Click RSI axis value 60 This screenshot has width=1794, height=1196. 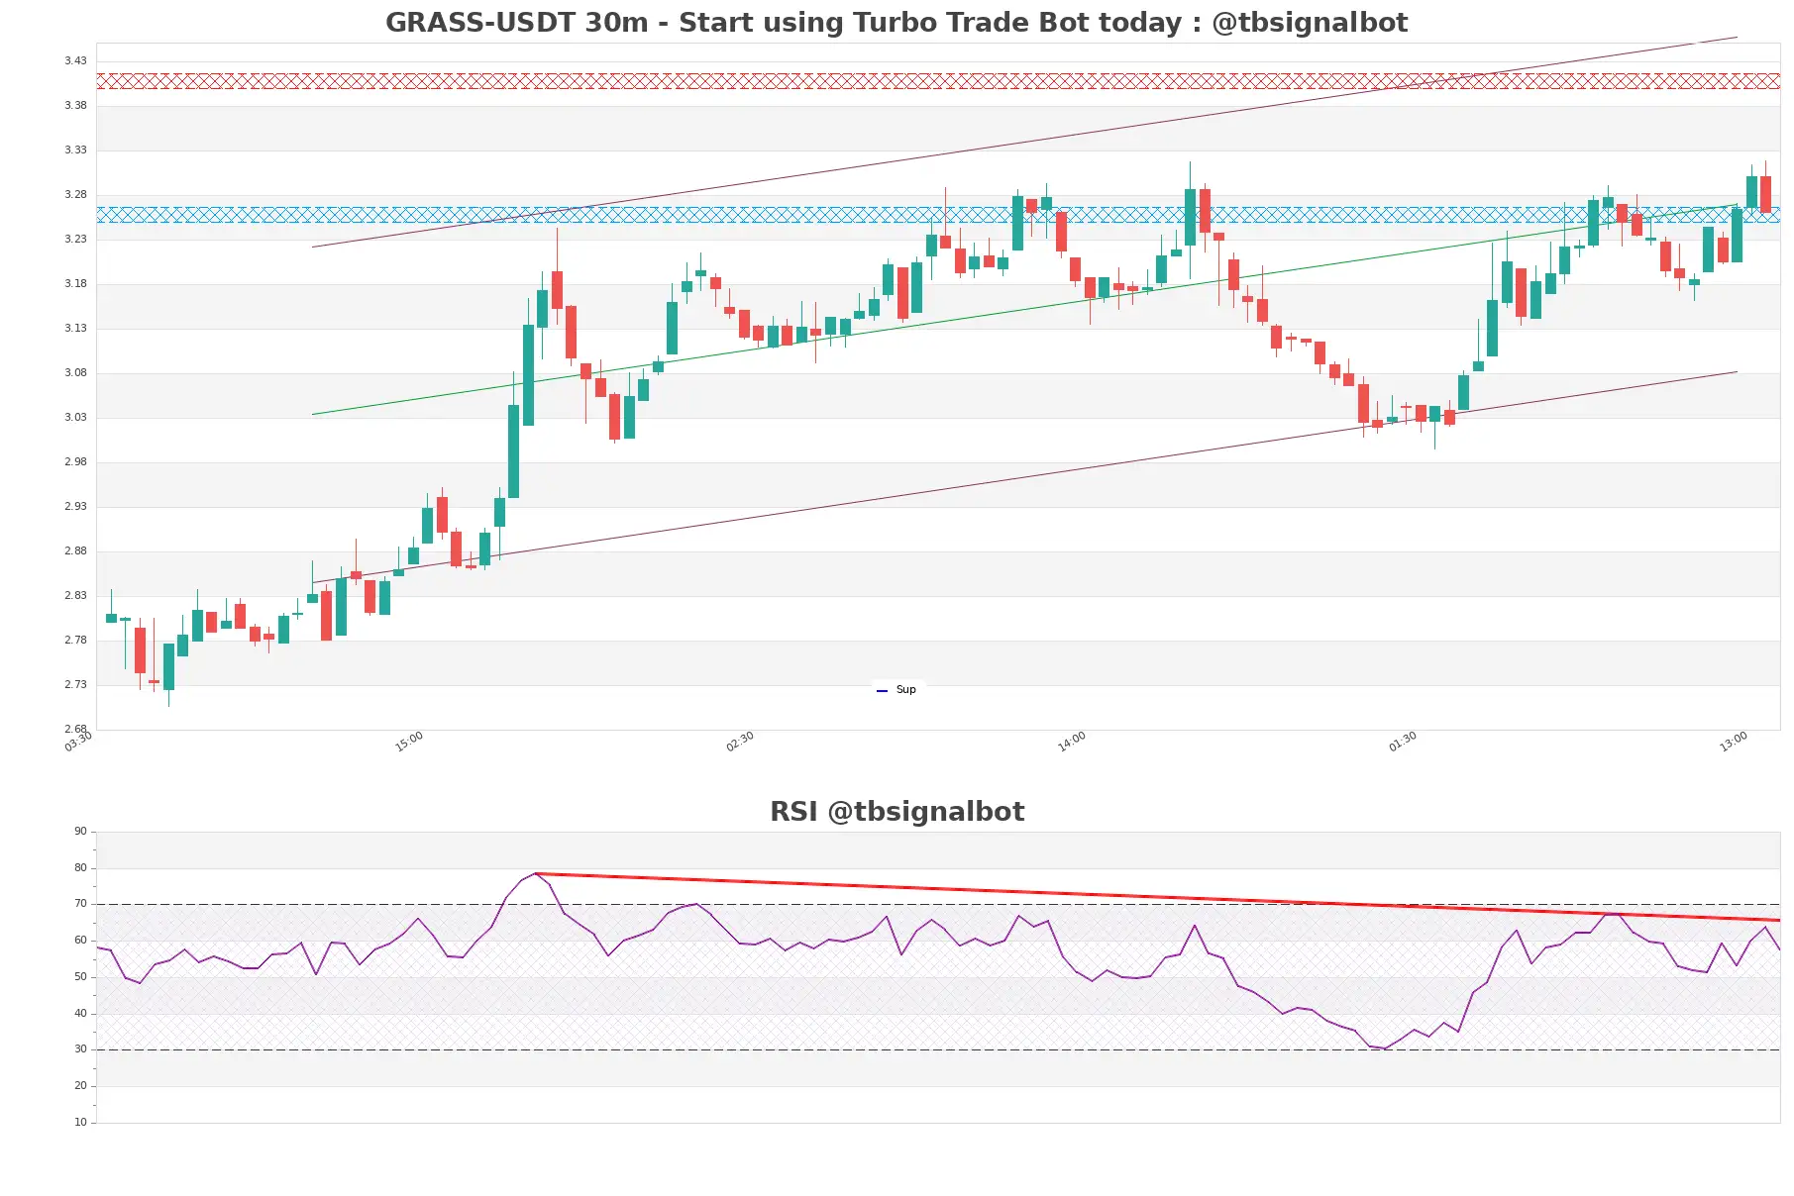pos(80,941)
